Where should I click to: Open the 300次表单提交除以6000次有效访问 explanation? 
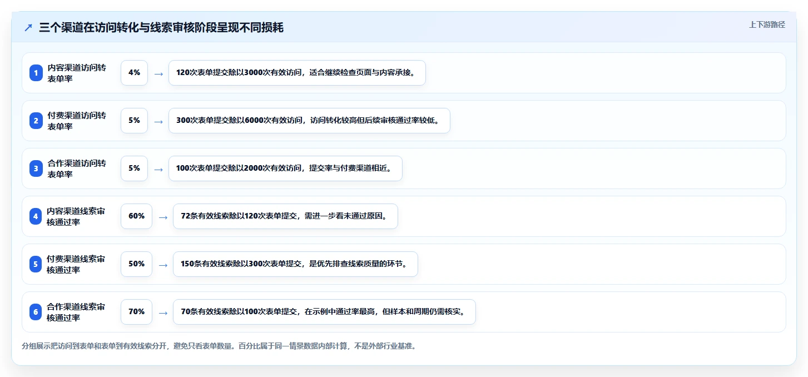[x=309, y=121]
